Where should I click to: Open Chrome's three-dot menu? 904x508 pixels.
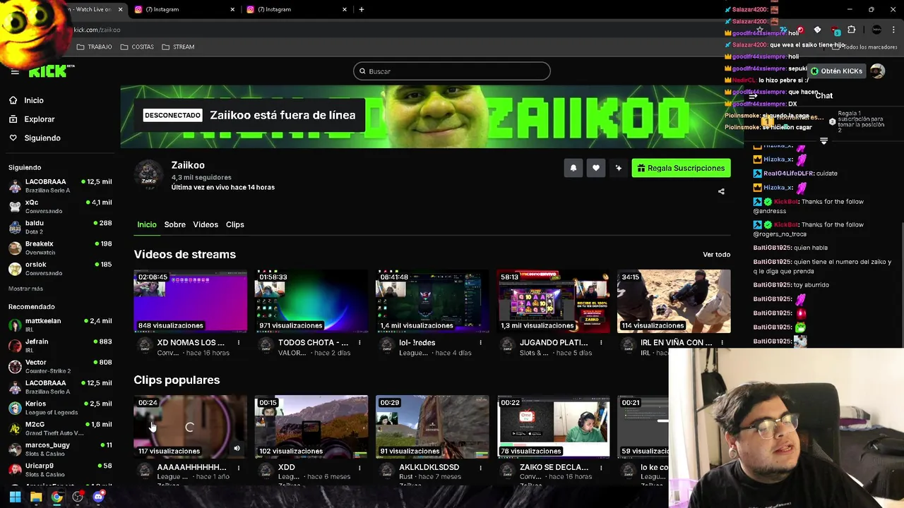[x=894, y=30]
